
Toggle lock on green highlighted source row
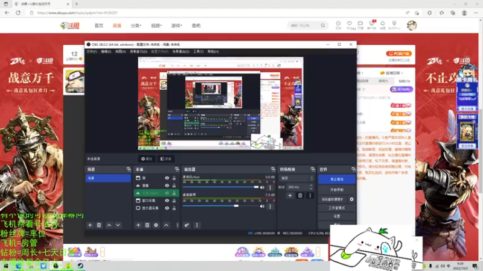tap(174, 193)
